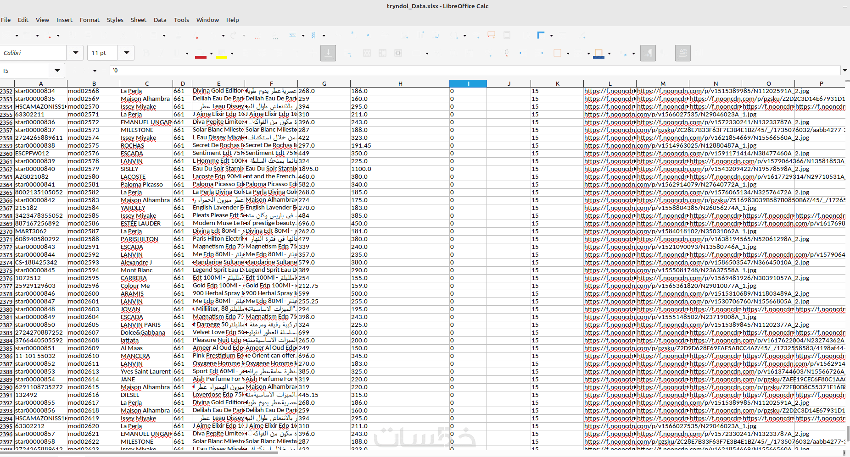Click cell containing 'PARISHILTON'
The height and width of the screenshot is (457, 850).
click(146, 239)
